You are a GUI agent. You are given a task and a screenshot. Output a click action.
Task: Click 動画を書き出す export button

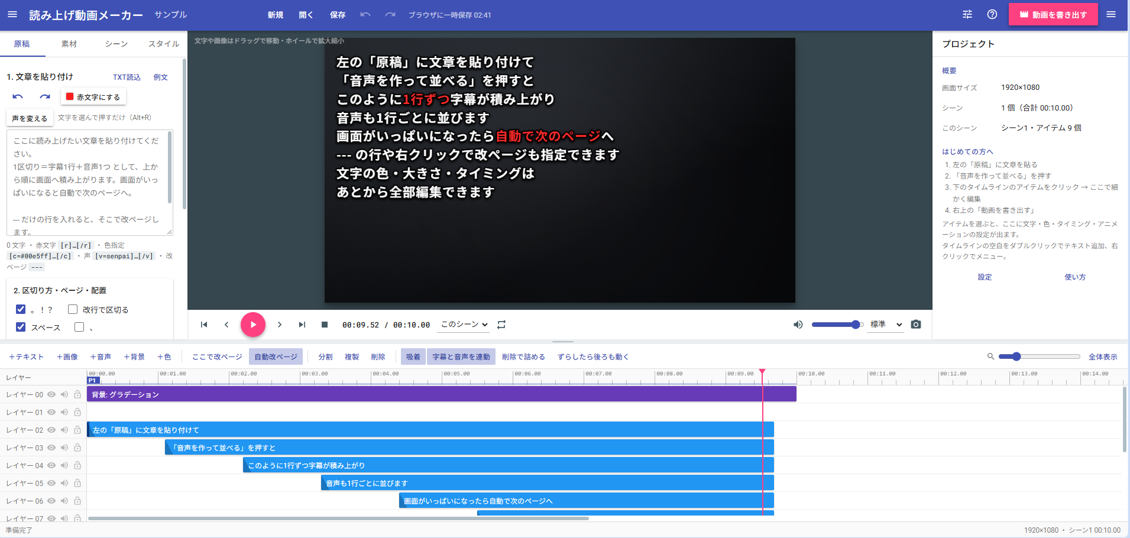coord(1053,15)
